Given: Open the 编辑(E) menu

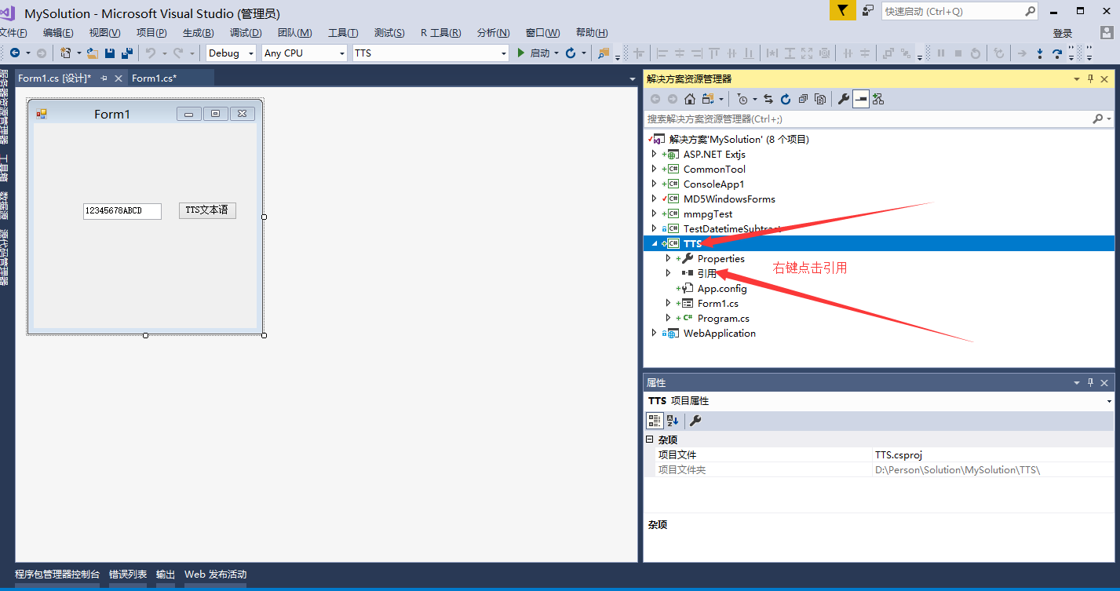Looking at the screenshot, I should pos(58,32).
